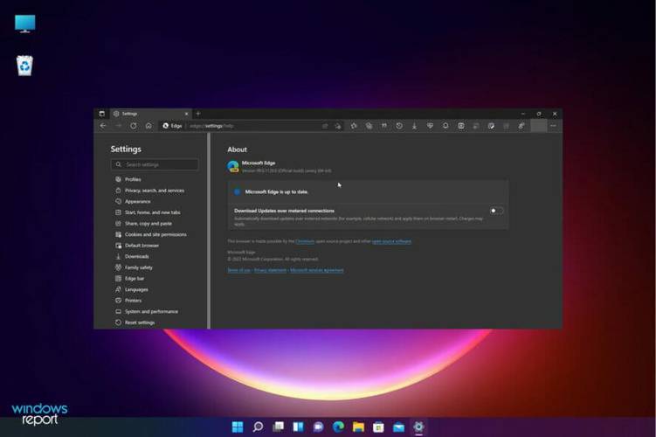Open Downloads settings in the sidebar
This screenshot has width=656, height=437.
137,256
